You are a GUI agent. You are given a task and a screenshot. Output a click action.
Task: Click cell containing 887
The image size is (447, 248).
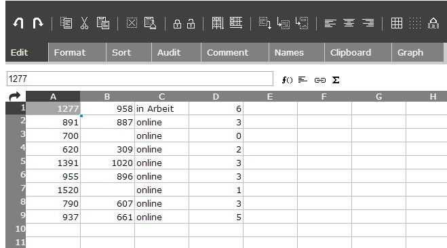tap(107, 122)
